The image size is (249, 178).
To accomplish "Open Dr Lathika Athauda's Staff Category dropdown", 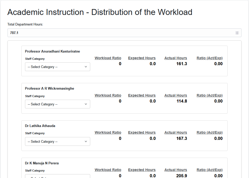I will pos(57,141).
